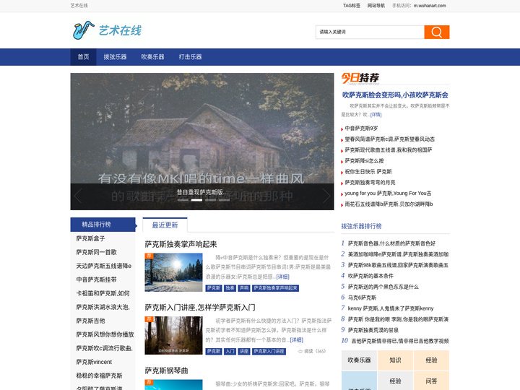The width and height of the screenshot is (520, 390).
Task: Open the 拨弦乐器 navigation menu
Action: click(x=115, y=57)
